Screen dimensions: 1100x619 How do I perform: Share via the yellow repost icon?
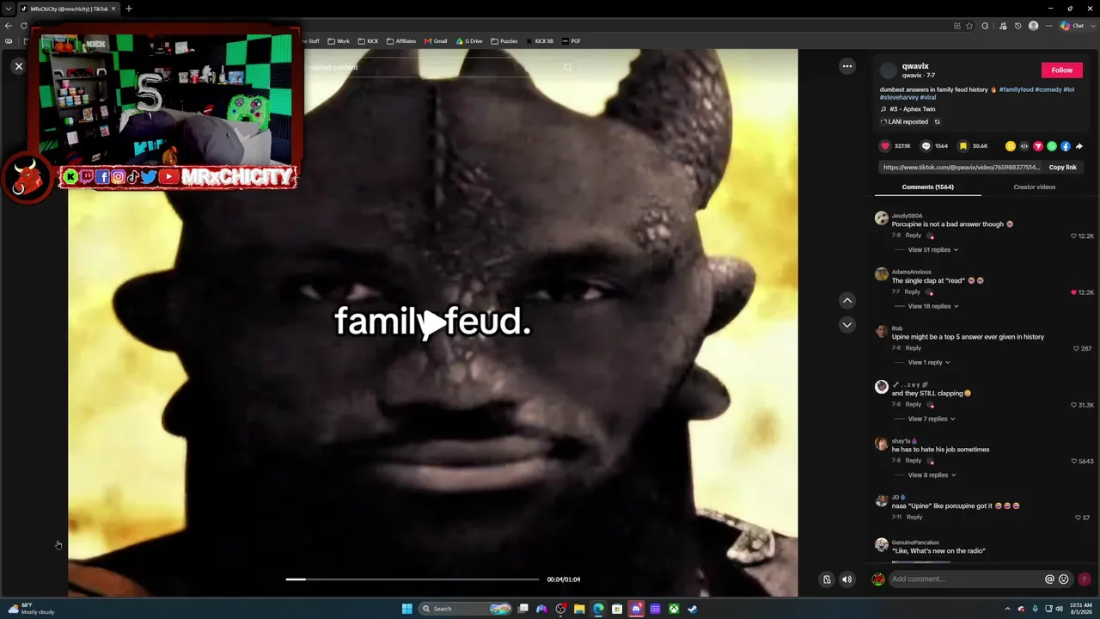pos(1011,146)
